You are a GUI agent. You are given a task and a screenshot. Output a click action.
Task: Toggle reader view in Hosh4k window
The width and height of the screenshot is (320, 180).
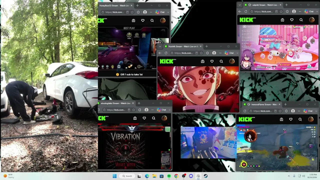(197, 53)
